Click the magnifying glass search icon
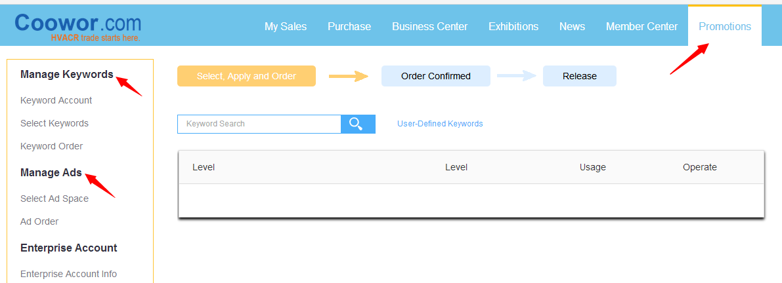 pyautogui.click(x=357, y=124)
